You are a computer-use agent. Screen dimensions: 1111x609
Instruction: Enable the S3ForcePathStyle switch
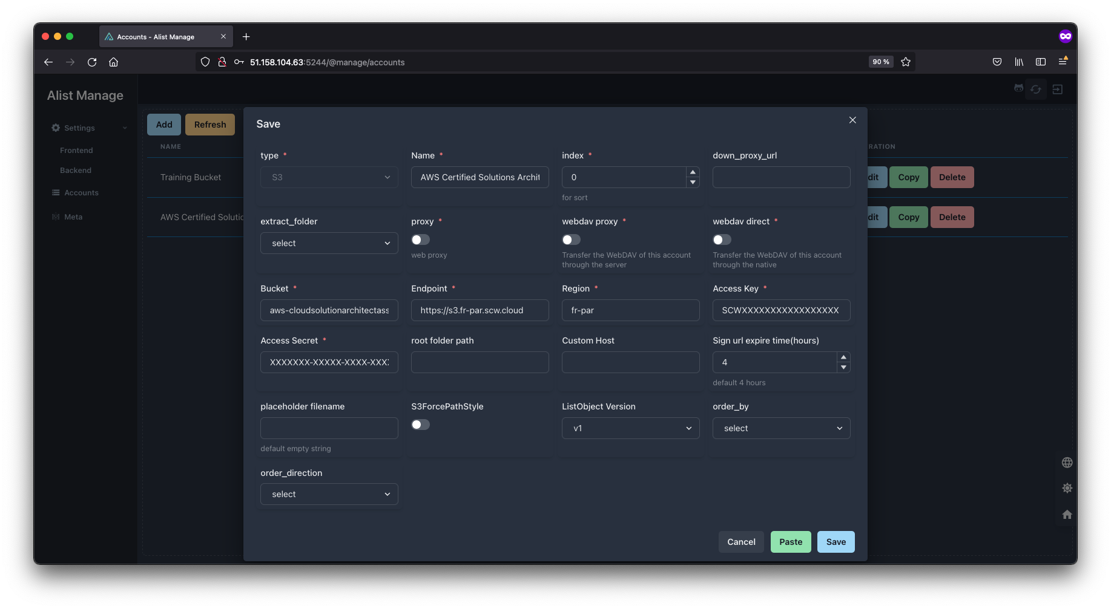click(420, 425)
